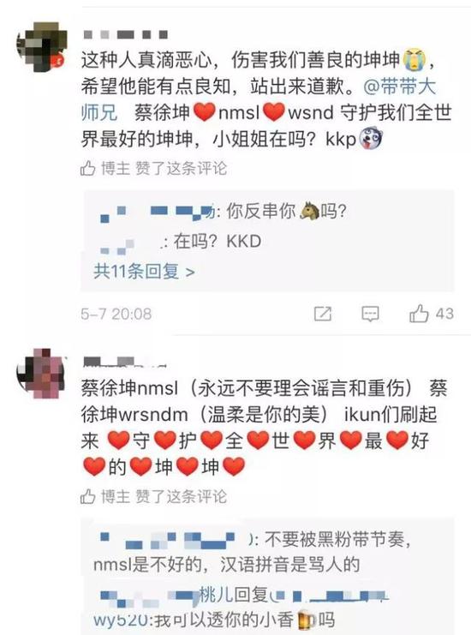Tap the thumbs-up icon under the ikun们刷起来 comment
The height and width of the screenshot is (635, 471).
click(x=88, y=496)
